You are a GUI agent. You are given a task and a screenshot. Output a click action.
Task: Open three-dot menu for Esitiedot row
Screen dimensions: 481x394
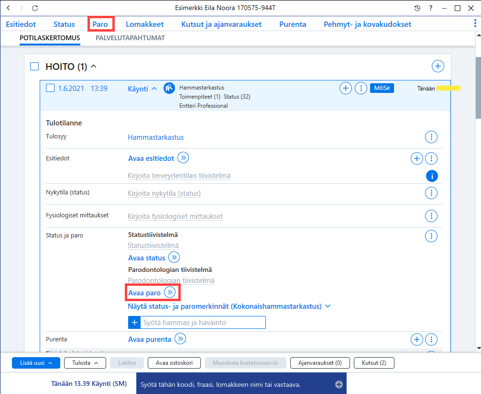click(431, 158)
